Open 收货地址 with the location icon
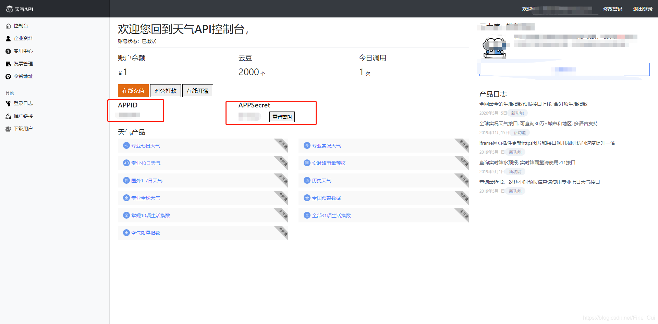The width and height of the screenshot is (658, 324). [8, 76]
